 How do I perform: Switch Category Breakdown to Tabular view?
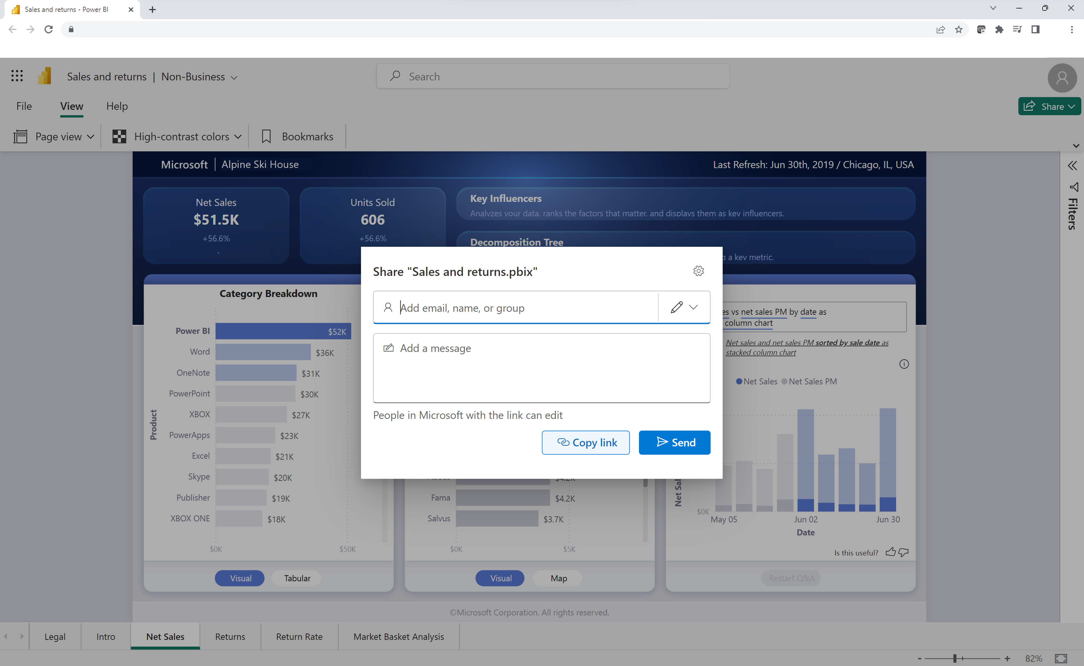(x=296, y=578)
